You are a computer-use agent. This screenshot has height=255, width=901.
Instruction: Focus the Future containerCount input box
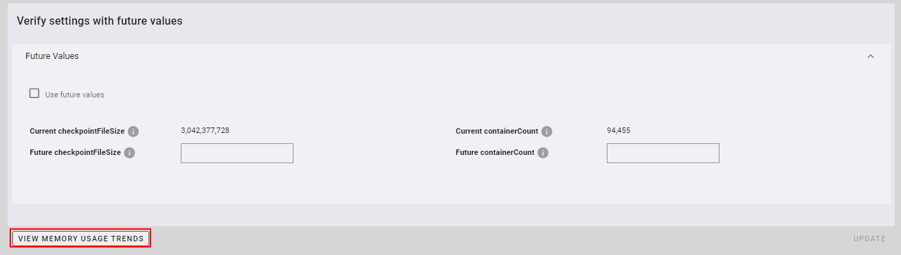click(x=663, y=153)
